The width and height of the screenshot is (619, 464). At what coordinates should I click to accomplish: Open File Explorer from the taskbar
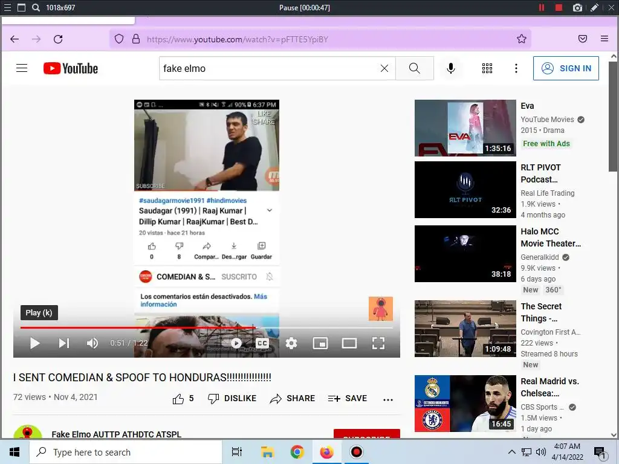tap(267, 452)
